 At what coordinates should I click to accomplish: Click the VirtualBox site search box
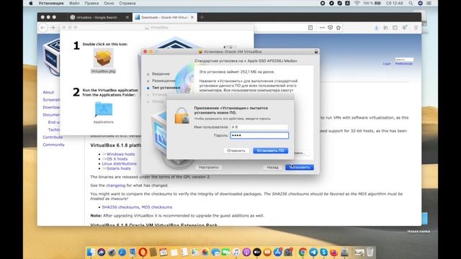click(404, 60)
